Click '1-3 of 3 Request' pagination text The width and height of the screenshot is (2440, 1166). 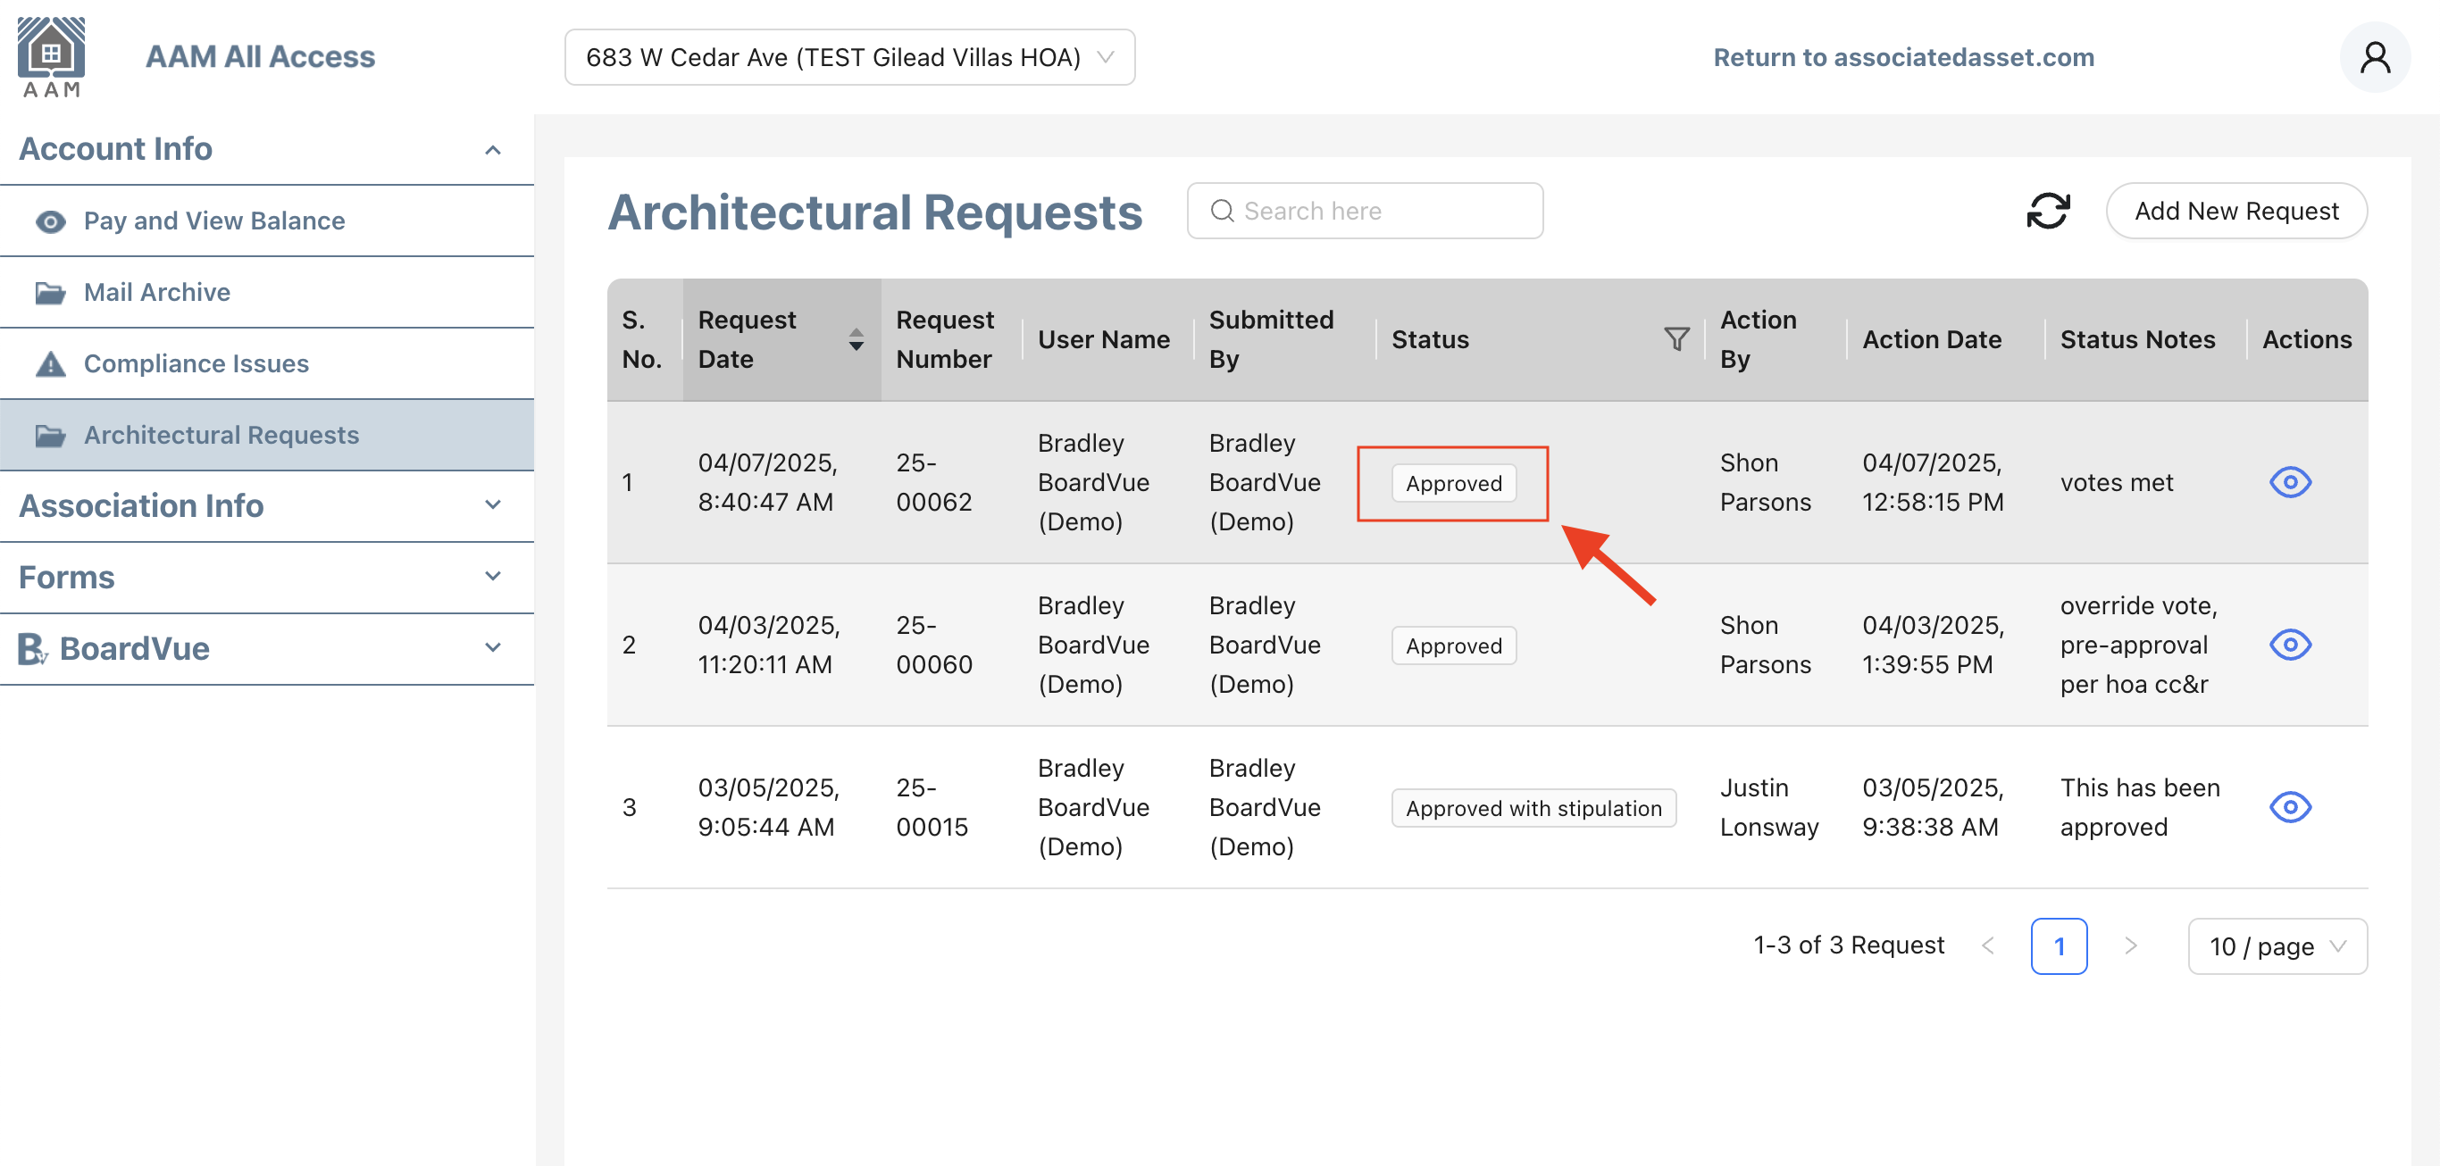pos(1848,945)
